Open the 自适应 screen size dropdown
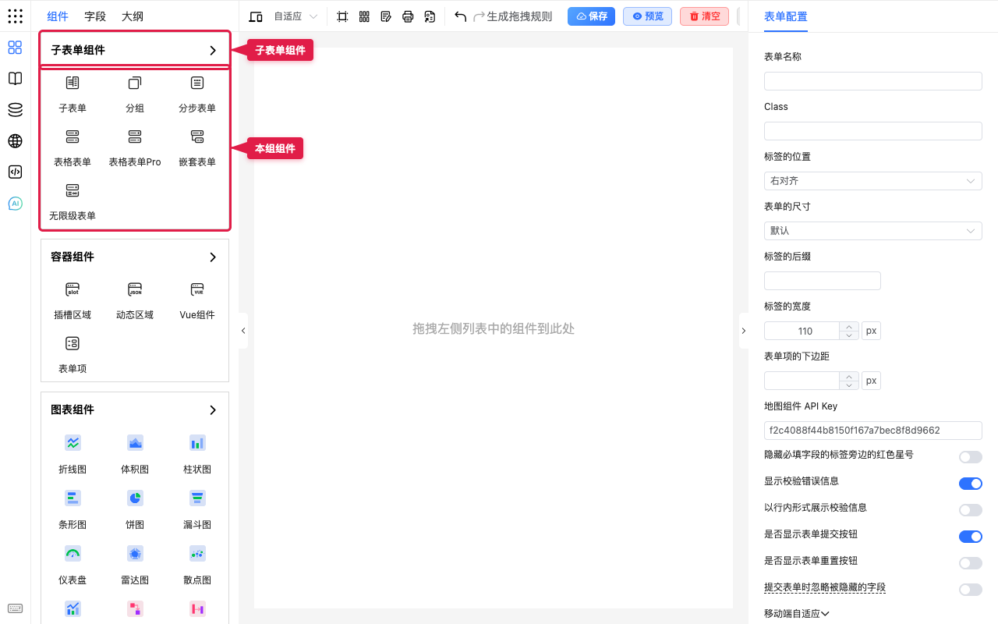The image size is (998, 624). tap(296, 16)
